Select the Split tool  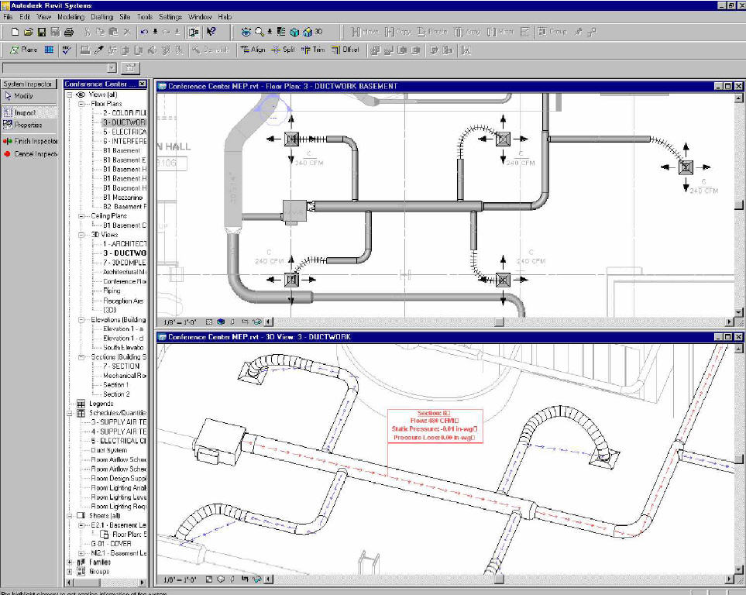pos(283,50)
